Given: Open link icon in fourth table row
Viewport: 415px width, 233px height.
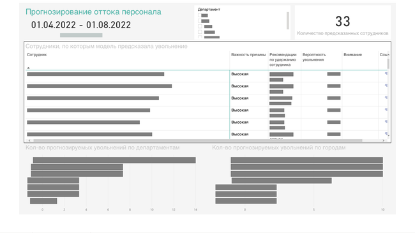Looking at the screenshot, I should (x=386, y=109).
